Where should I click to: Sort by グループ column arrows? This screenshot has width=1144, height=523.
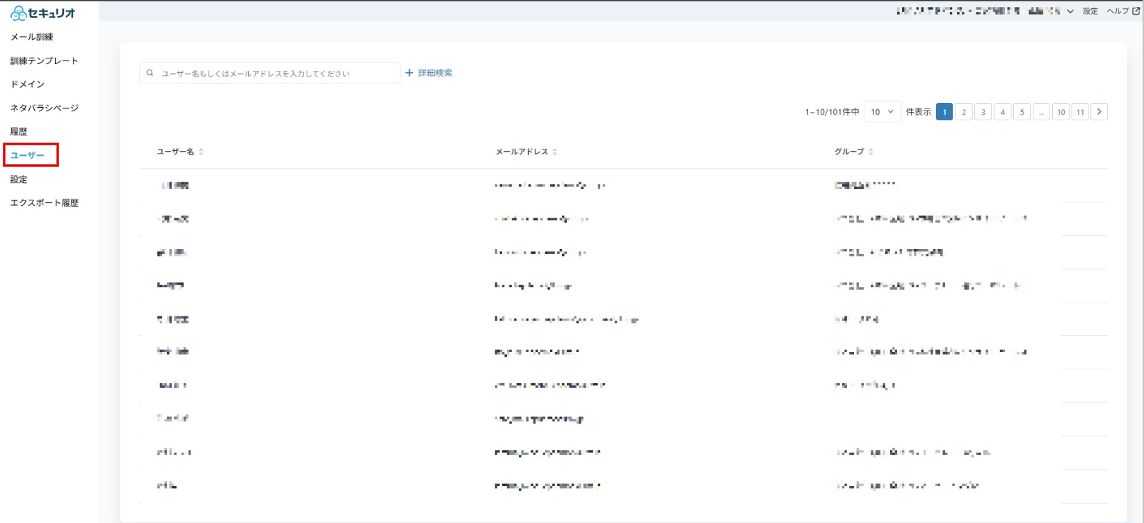click(871, 152)
